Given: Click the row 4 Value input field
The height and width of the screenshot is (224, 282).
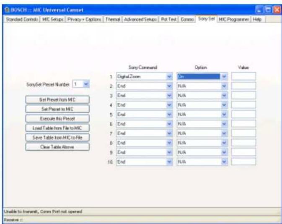Looking at the screenshot, I should tap(243, 105).
